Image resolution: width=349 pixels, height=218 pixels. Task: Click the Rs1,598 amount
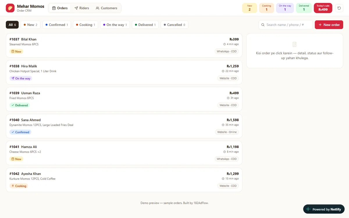point(233,120)
